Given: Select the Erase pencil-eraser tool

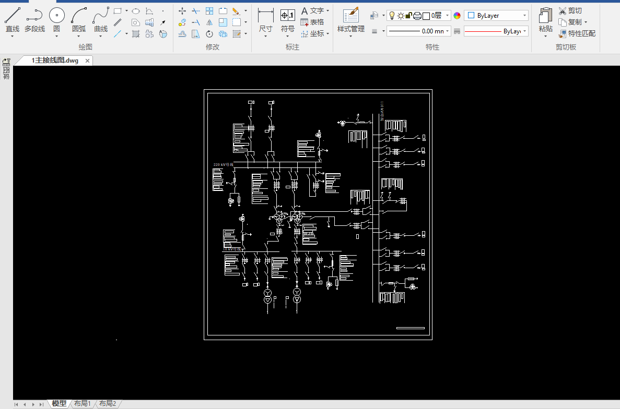Looking at the screenshot, I should click(x=236, y=11).
